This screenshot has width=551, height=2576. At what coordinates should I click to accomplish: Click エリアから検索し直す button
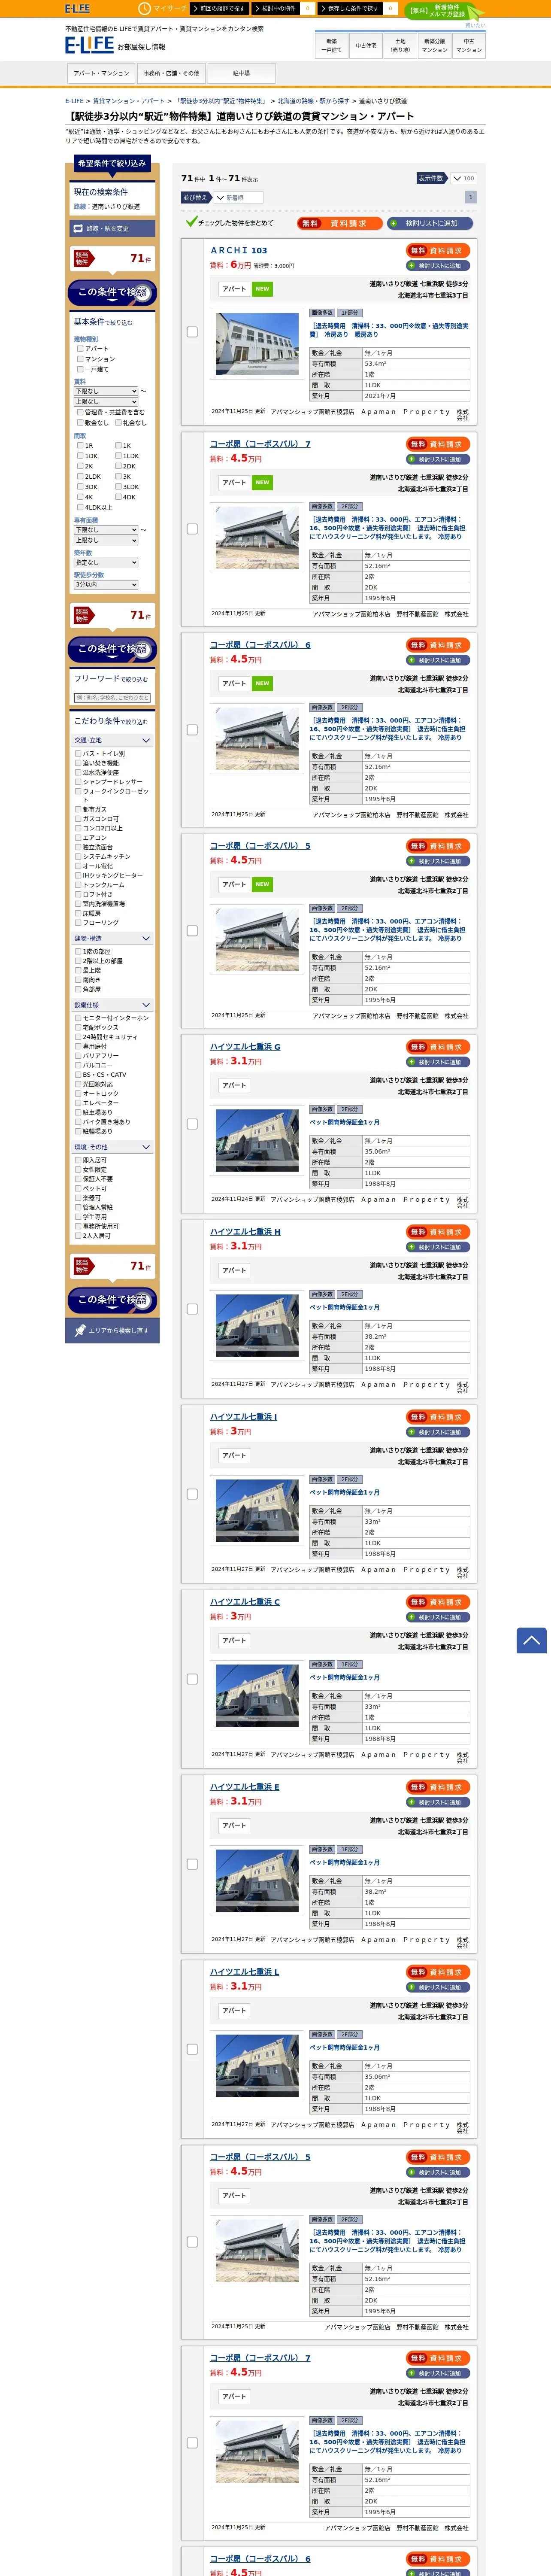[x=112, y=1331]
